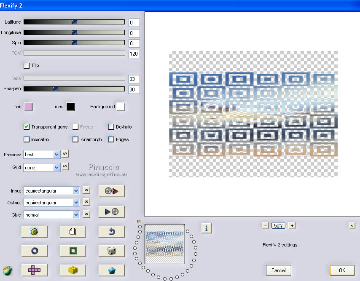This screenshot has width=360, height=281.
Task: Click the blue undo arrow button
Action: pyautogui.click(x=112, y=231)
